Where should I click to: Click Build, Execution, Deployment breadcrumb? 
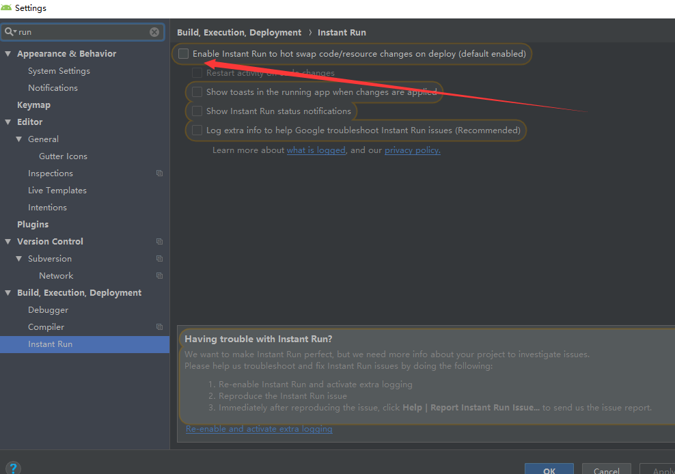(239, 32)
